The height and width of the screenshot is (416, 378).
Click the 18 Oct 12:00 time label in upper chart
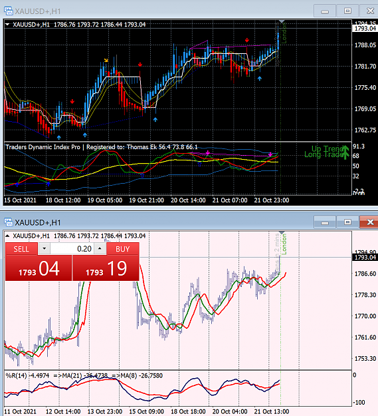click(63, 200)
